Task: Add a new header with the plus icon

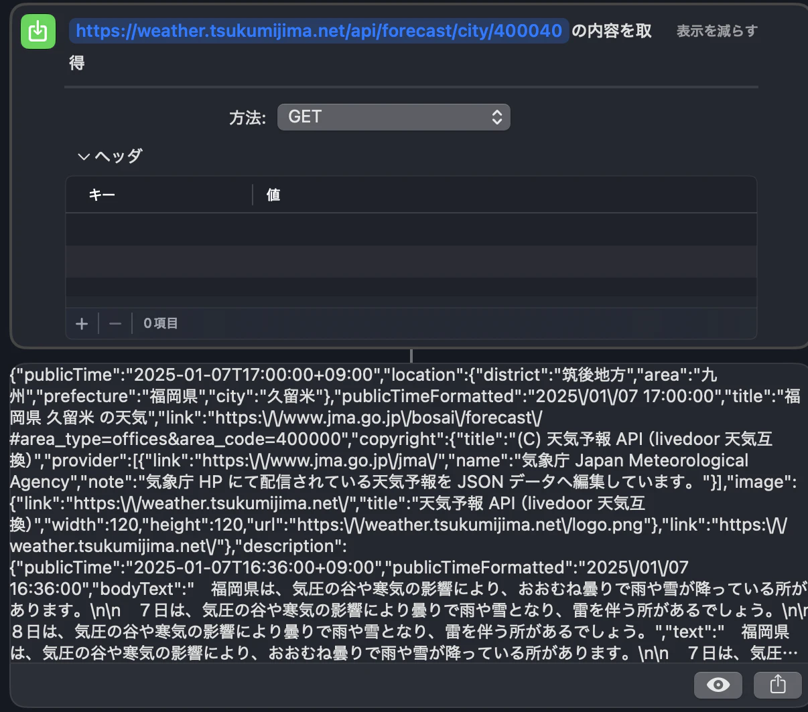Action: click(x=82, y=323)
